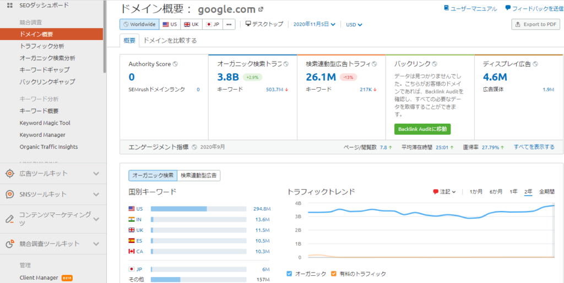The image size is (564, 283).
Task: Click the feedback speech bubble icon
Action: point(508,8)
